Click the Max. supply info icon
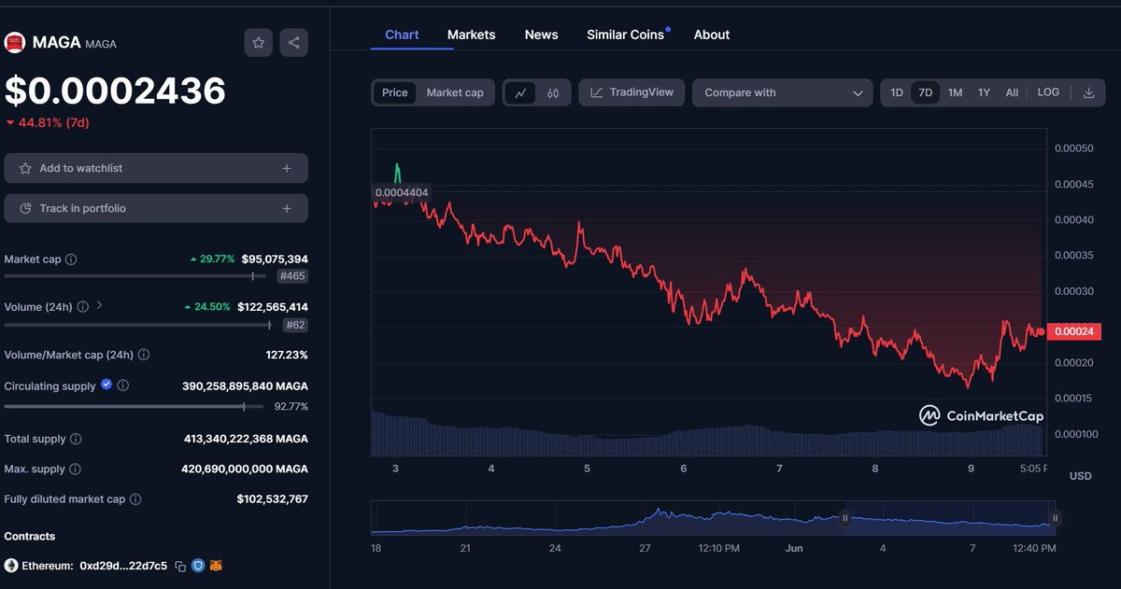This screenshot has width=1121, height=589. pos(75,470)
